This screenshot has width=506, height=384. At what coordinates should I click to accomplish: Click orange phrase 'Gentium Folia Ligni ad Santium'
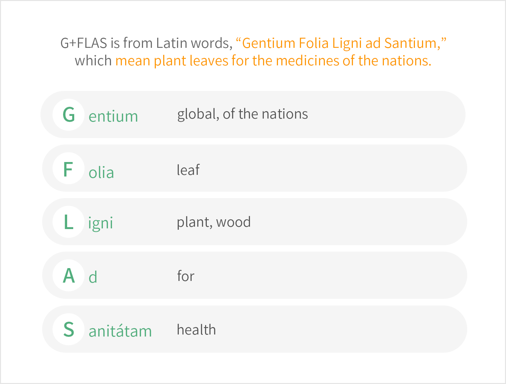tap(341, 43)
